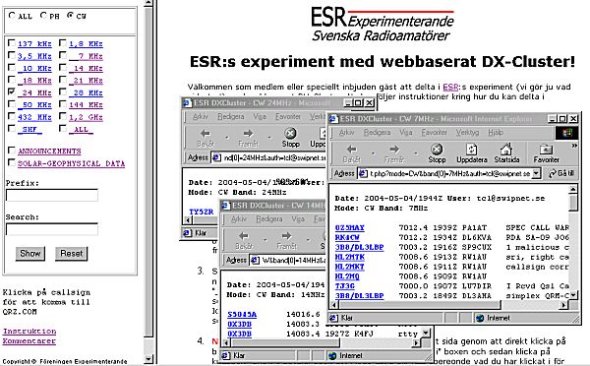This screenshot has height=366, width=590.
Task: Check the 3,5 MHz band checkbox
Action: (x=12, y=56)
